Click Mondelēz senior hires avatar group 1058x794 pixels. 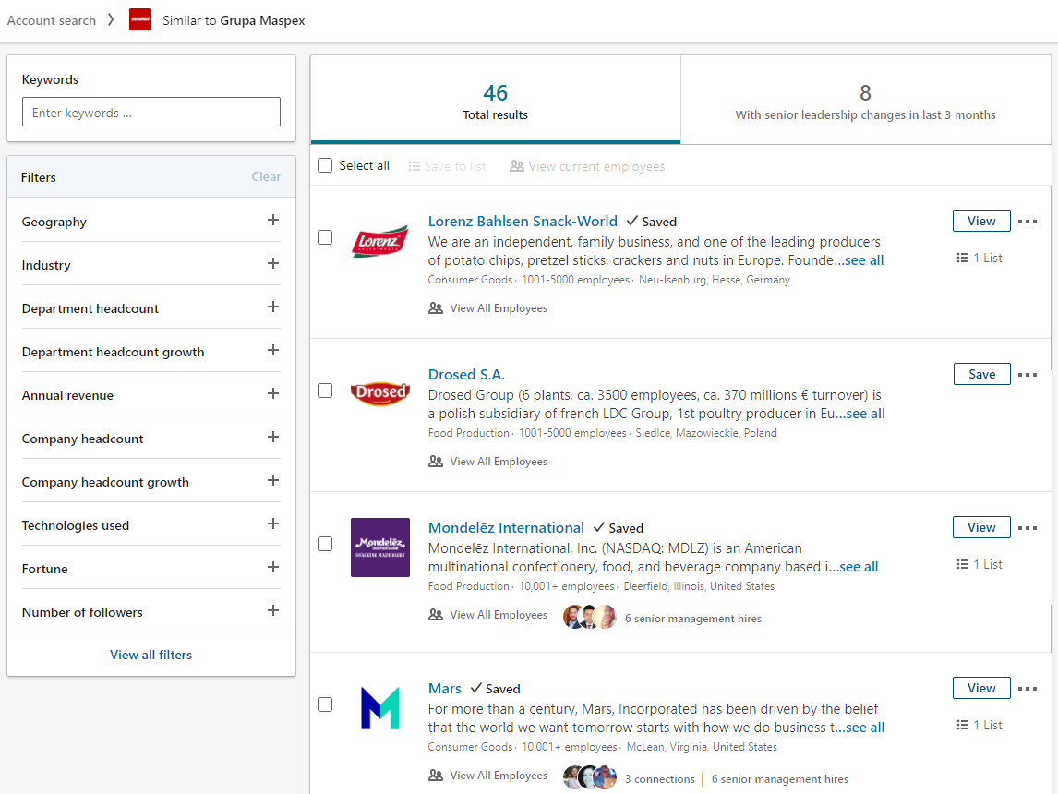coord(590,617)
